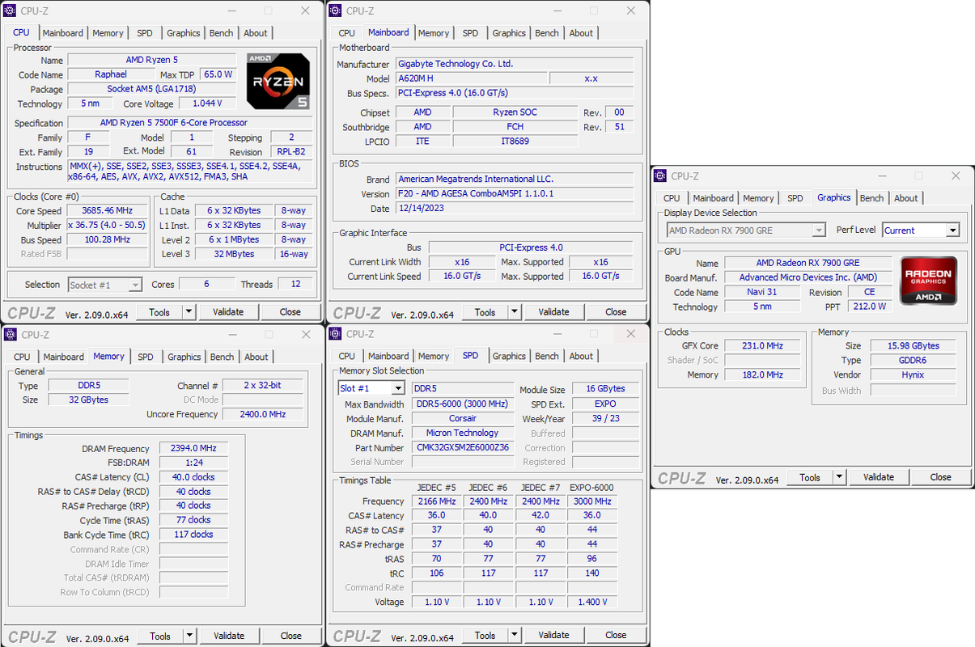Open the Slot #1 memory slot dropdown
Viewport: 975px width, 647px height.
coord(397,389)
